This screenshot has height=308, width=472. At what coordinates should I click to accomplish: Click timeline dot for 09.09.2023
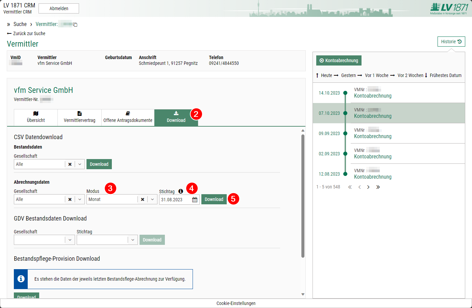coord(345,133)
